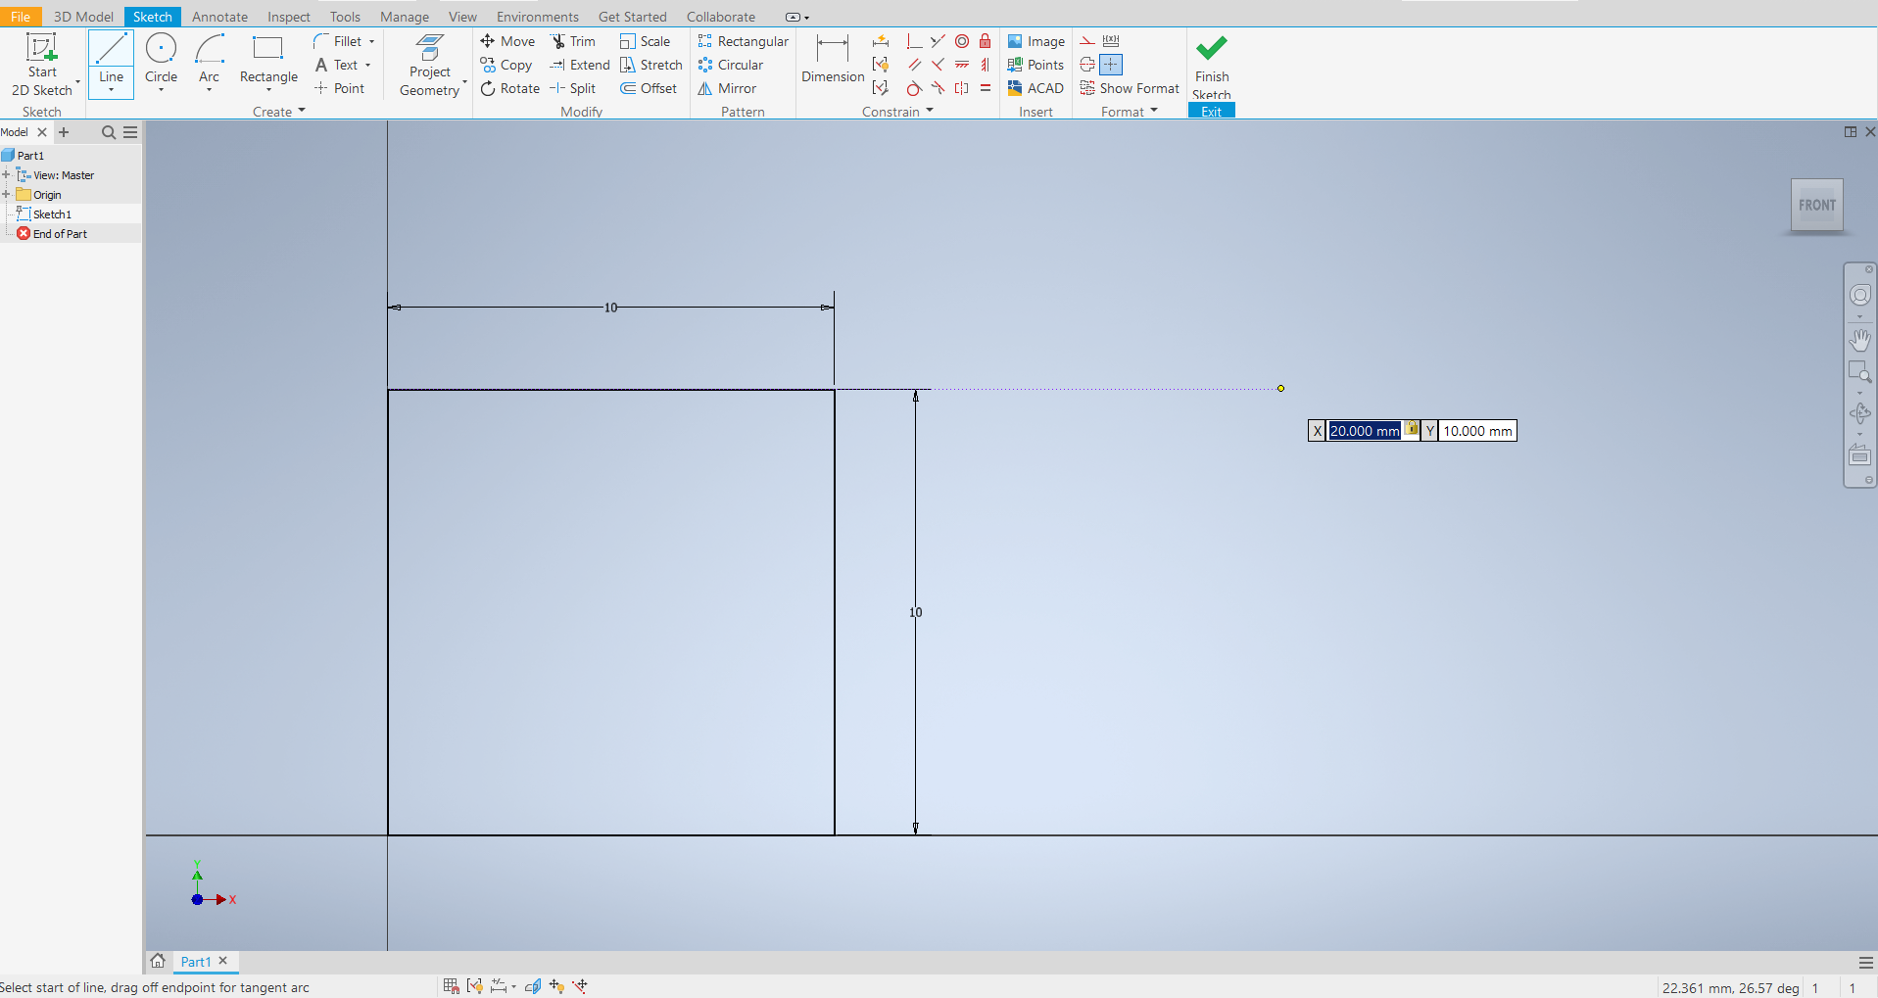Toggle the lock on the X coordinate input
The height and width of the screenshot is (998, 1878).
pos(1413,429)
